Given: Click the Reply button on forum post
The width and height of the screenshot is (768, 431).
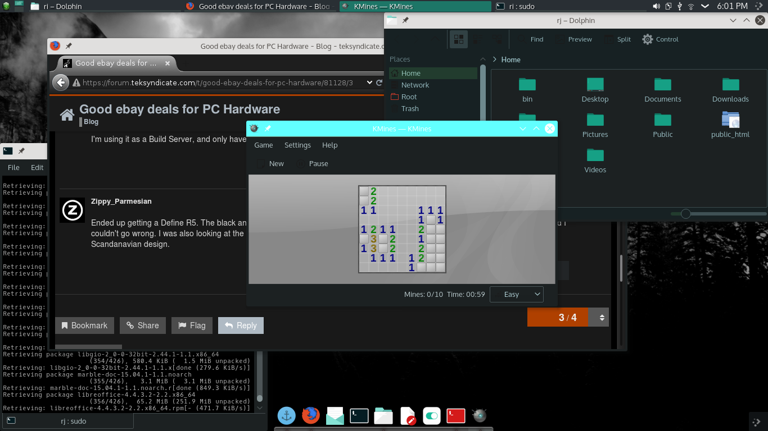Looking at the screenshot, I should 241,325.
